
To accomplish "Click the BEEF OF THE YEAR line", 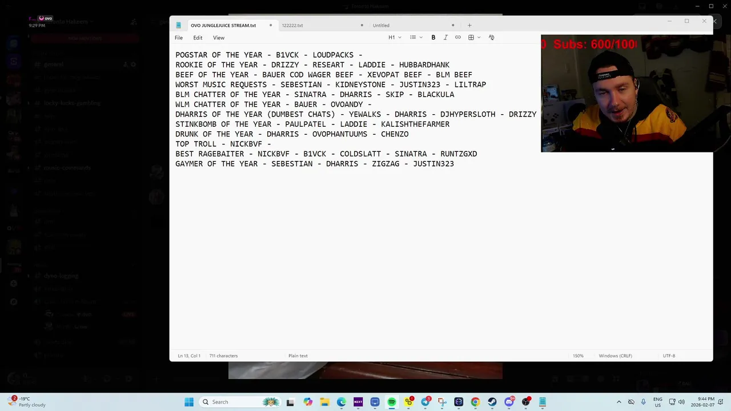I will click(x=324, y=75).
